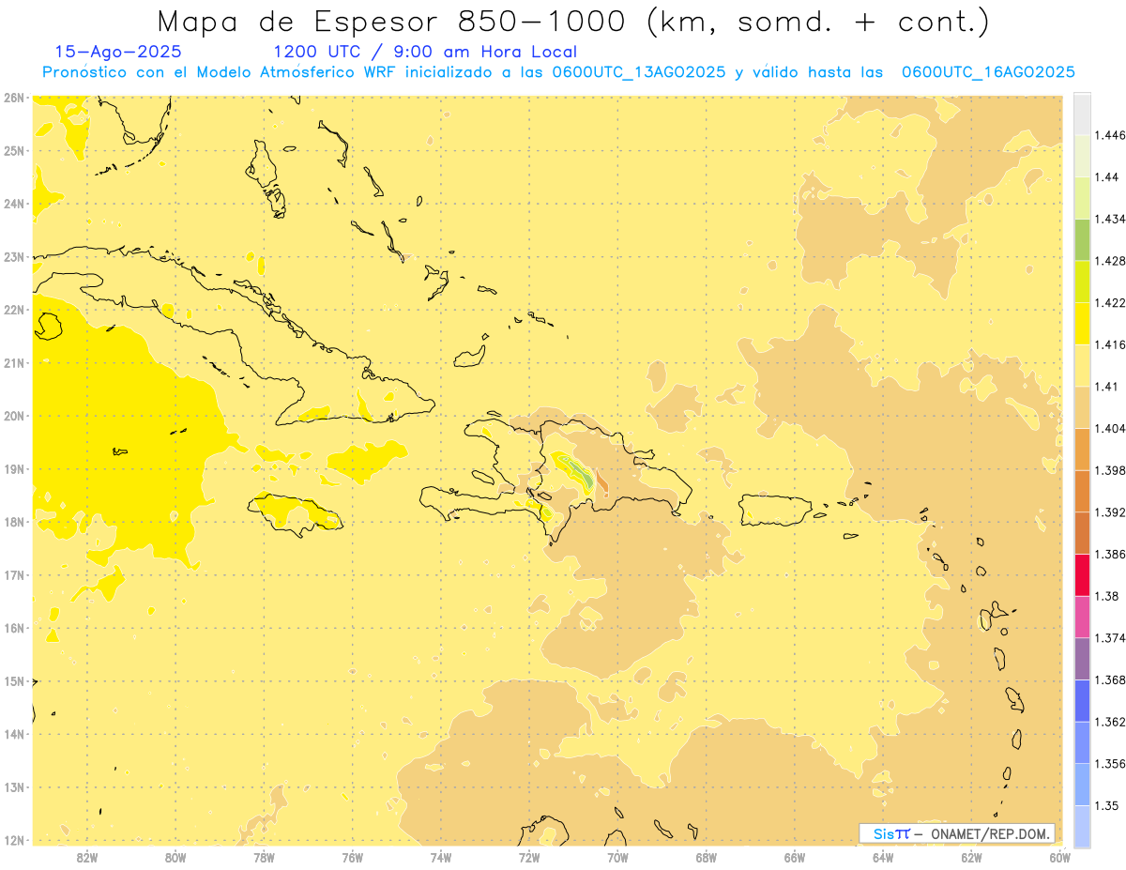Viewport: 1126px width, 870px height.
Task: Click legend value 1.386
Action: click(x=1110, y=555)
